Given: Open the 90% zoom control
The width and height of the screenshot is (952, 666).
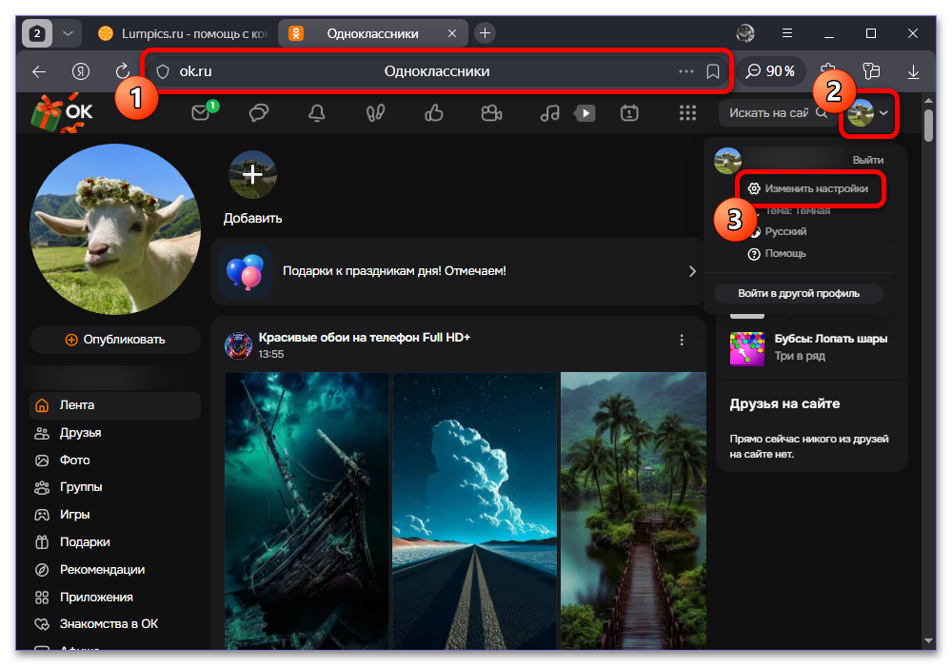Looking at the screenshot, I should click(771, 71).
